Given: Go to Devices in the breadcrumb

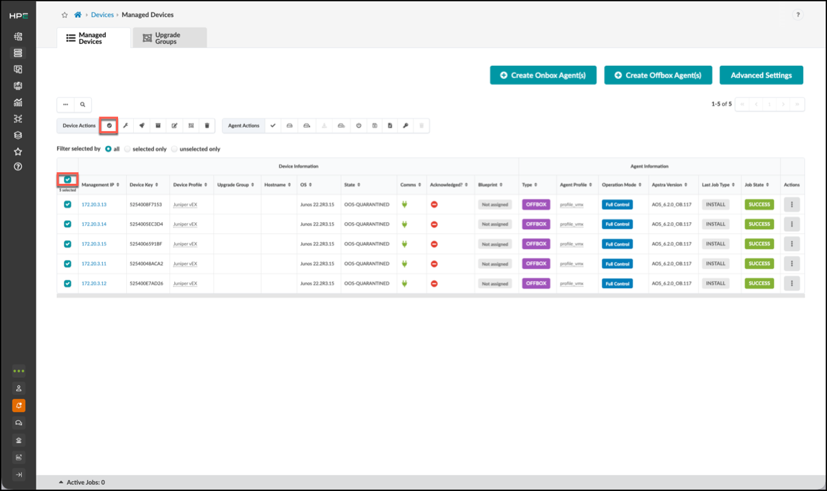Looking at the screenshot, I should click(102, 14).
